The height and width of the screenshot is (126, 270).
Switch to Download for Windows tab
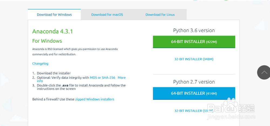pos(54,15)
